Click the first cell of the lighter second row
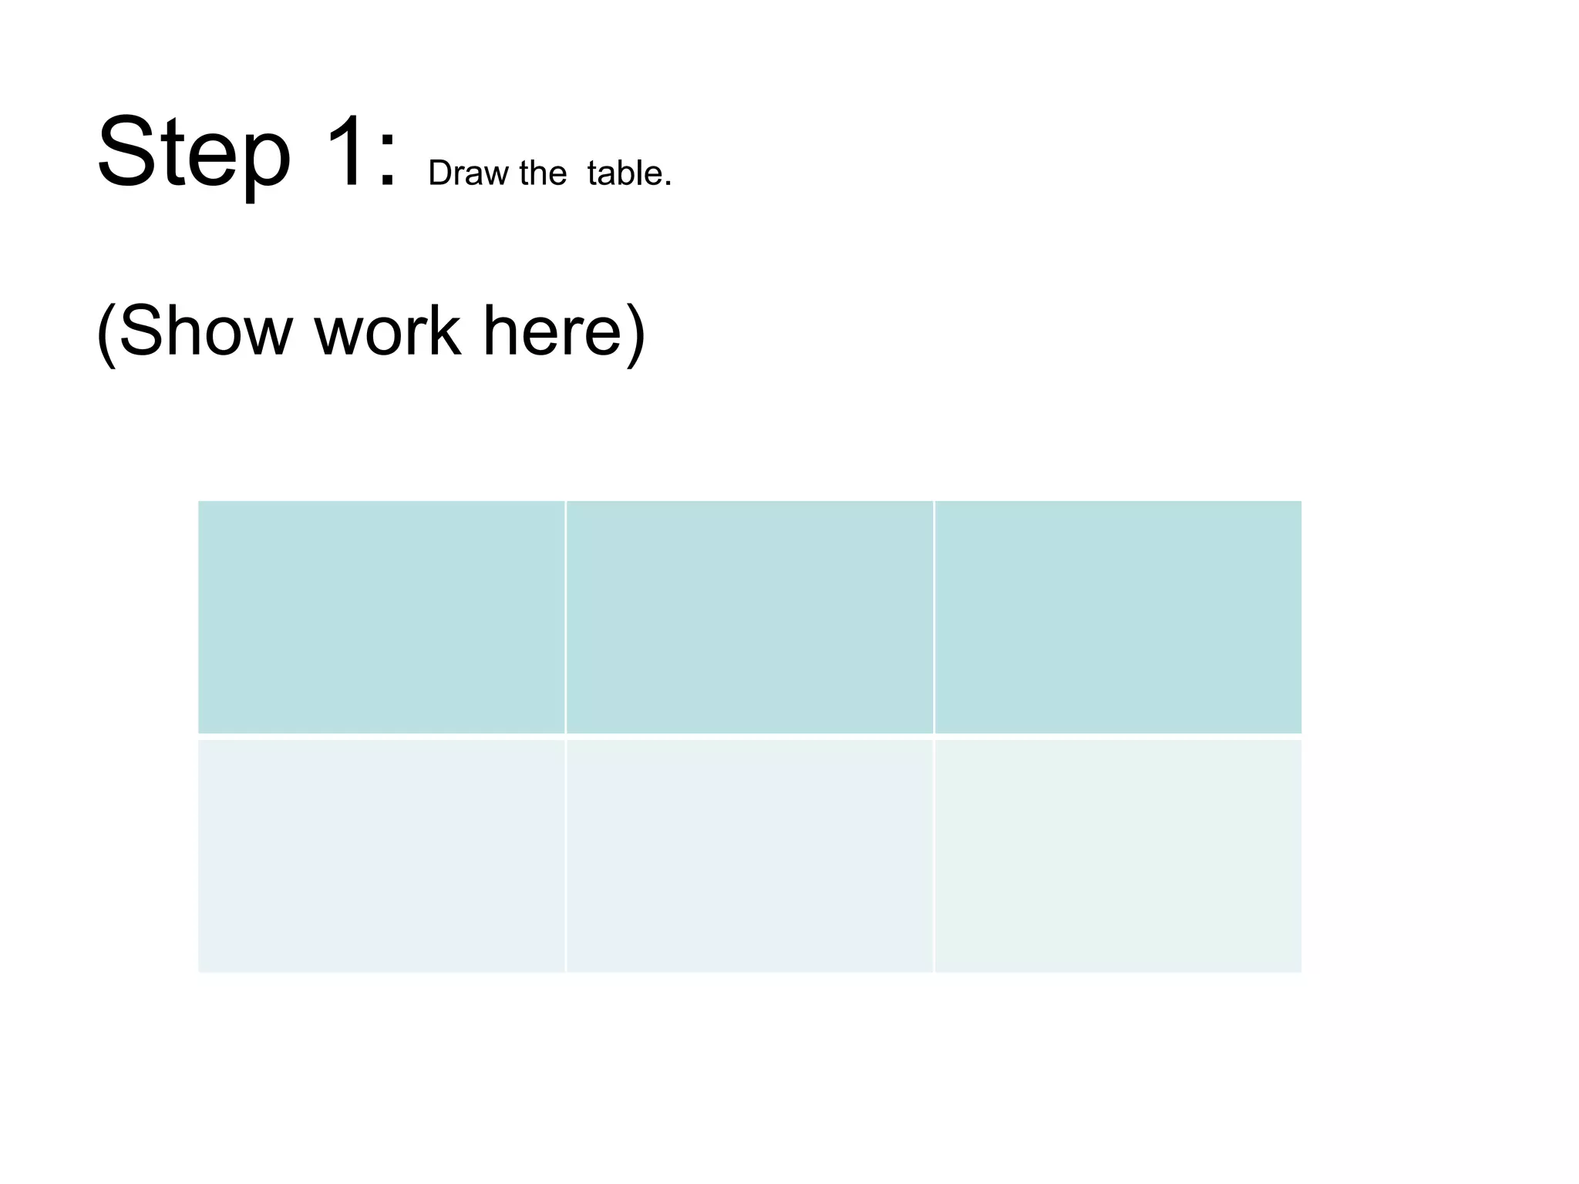The image size is (1579, 1184). coord(382,856)
